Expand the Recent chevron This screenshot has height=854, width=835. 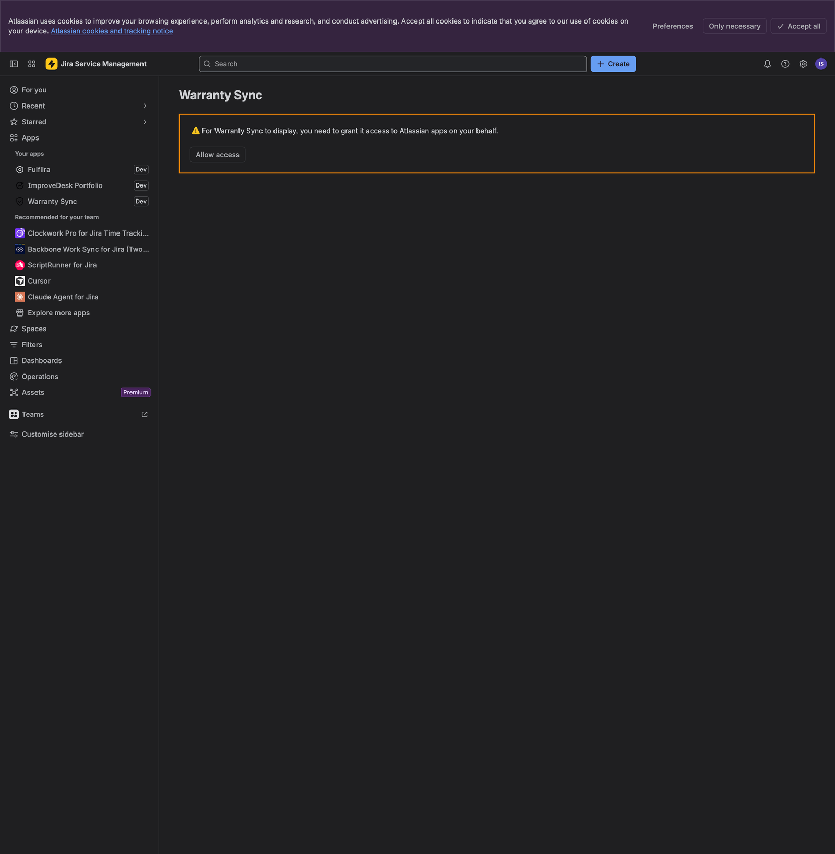pyautogui.click(x=145, y=106)
